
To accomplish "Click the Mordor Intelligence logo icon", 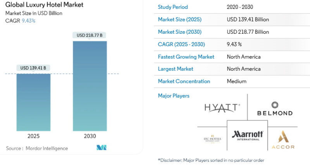I will [x=102, y=148].
